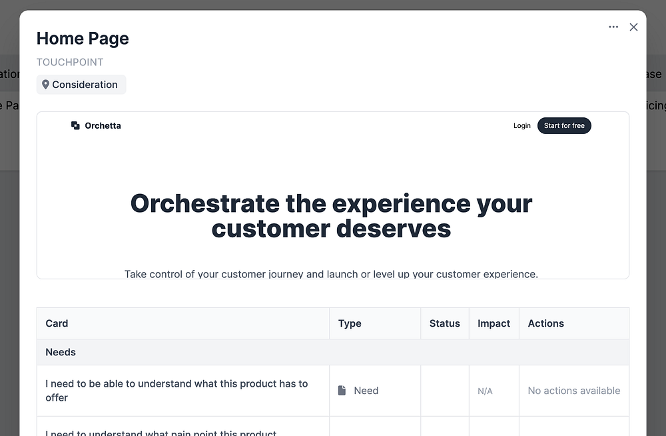Click the document icon next to Need
The image size is (666, 436).
[342, 391]
